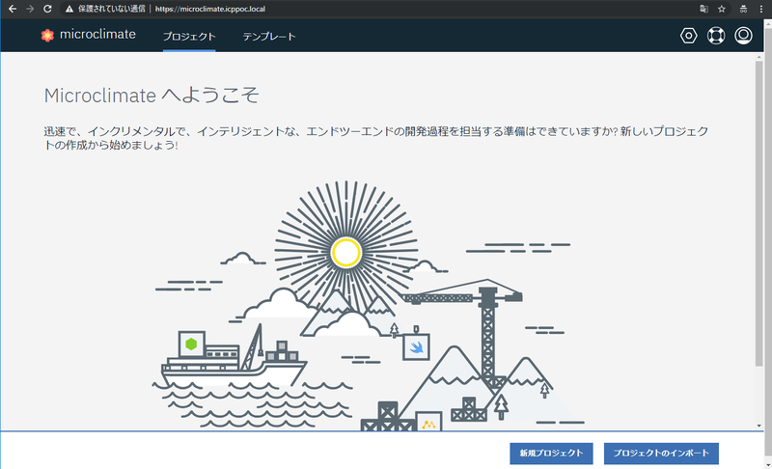Switch to the テンプレート tab

click(269, 37)
